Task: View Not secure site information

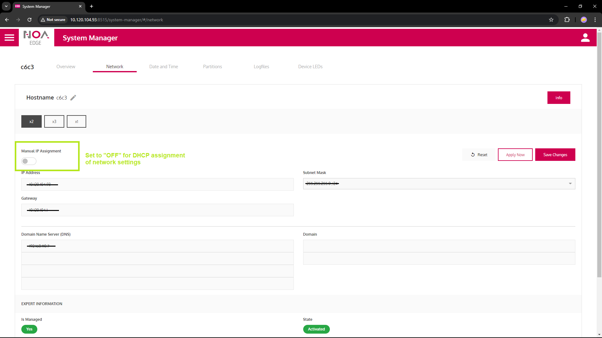Action: [53, 20]
